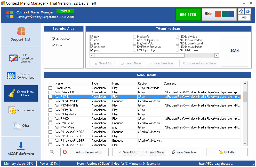Viewport: 256px width, 167px height.
Task: Click the green REGISTER button
Action: coord(188,14)
